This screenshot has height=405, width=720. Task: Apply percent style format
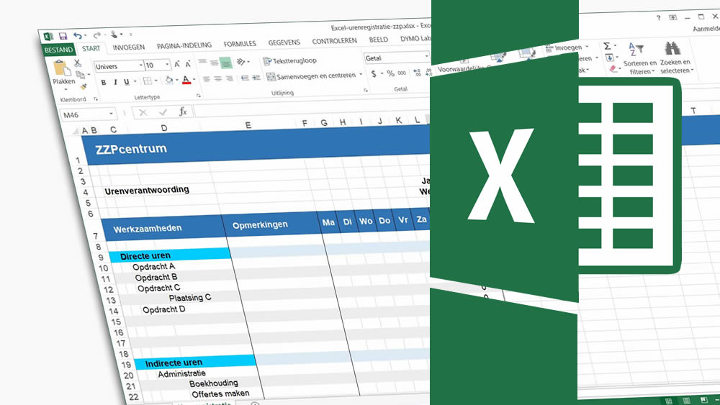pos(391,73)
